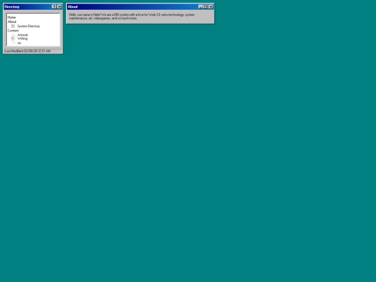
Task: Open the About entry in Directory
Action: pos(12,22)
